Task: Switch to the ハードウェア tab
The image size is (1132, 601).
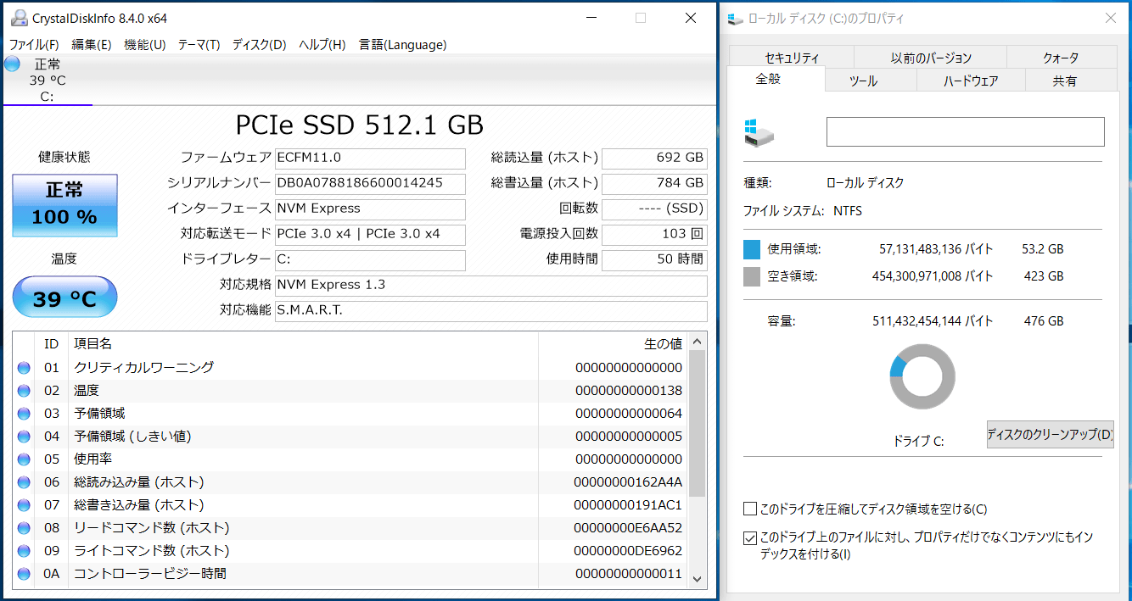Action: pos(971,81)
